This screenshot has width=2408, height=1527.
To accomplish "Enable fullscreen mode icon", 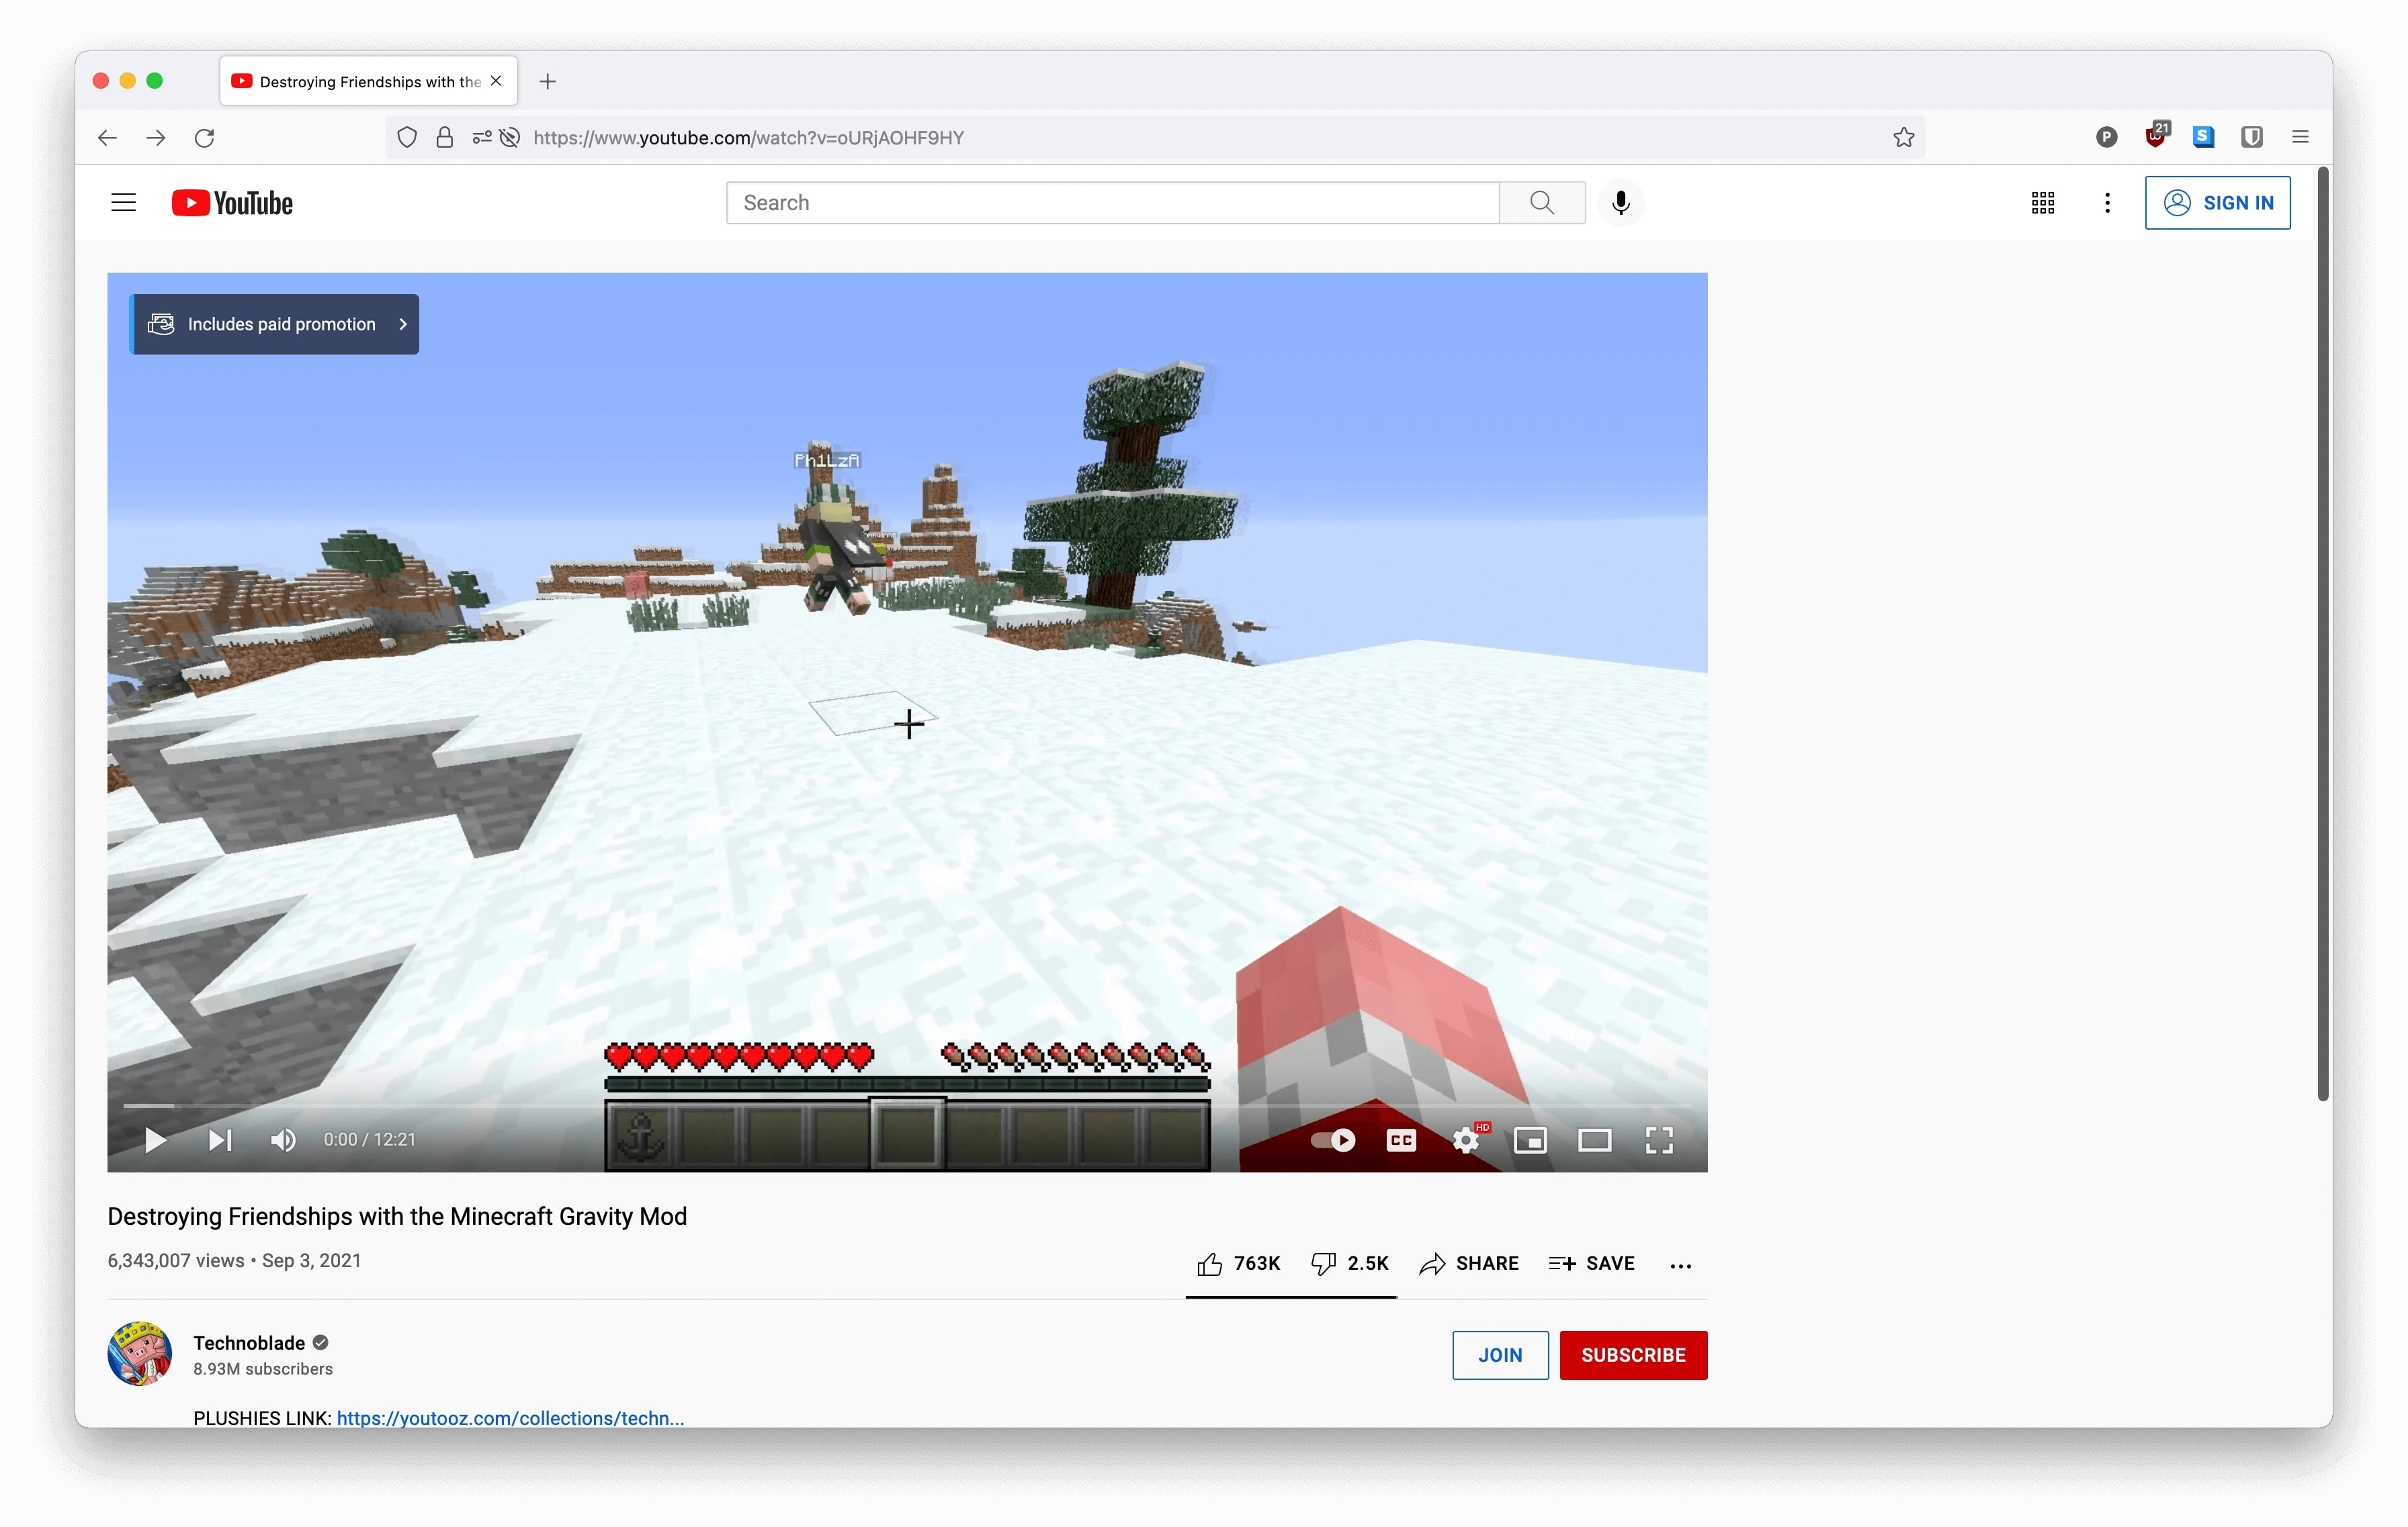I will pos(1660,1140).
